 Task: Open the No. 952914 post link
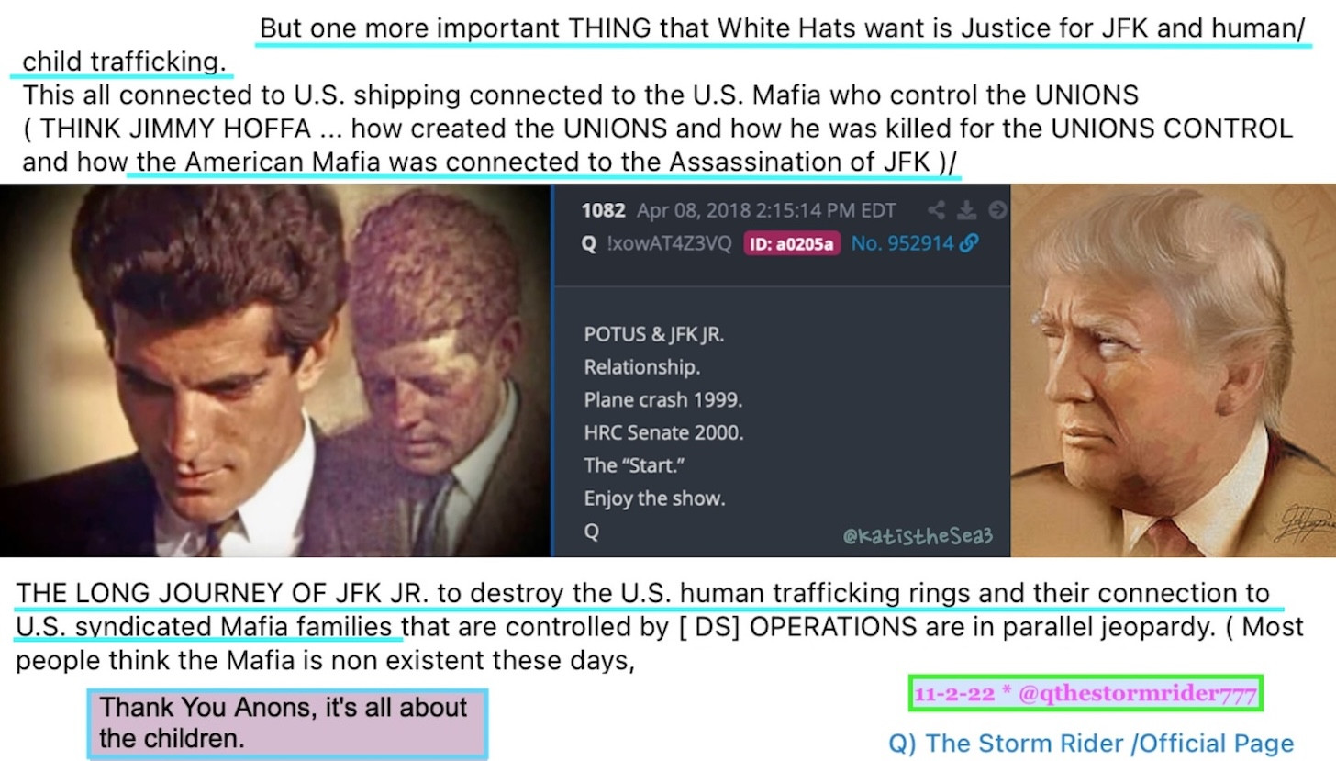click(x=903, y=243)
